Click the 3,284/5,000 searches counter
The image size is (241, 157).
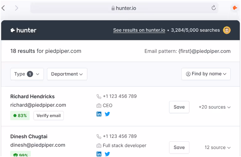[x=195, y=30]
